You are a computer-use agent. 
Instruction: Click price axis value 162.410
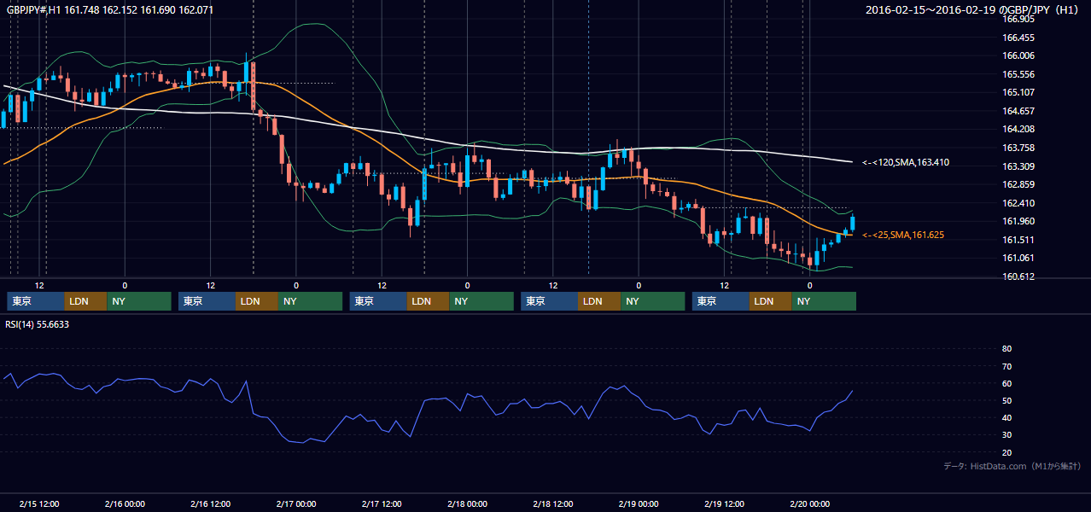pos(1018,203)
